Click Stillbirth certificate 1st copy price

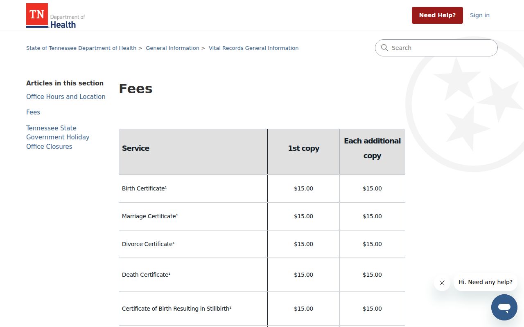pos(303,309)
